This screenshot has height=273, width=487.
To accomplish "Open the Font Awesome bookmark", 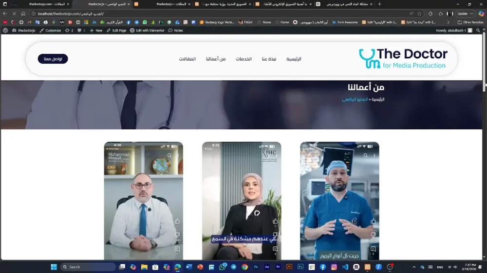I will click(345, 22).
